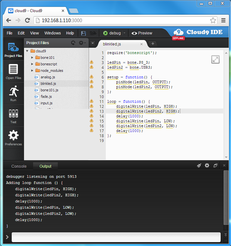231x246 pixels.
Task: Go back in browser
Action: tap(9, 20)
